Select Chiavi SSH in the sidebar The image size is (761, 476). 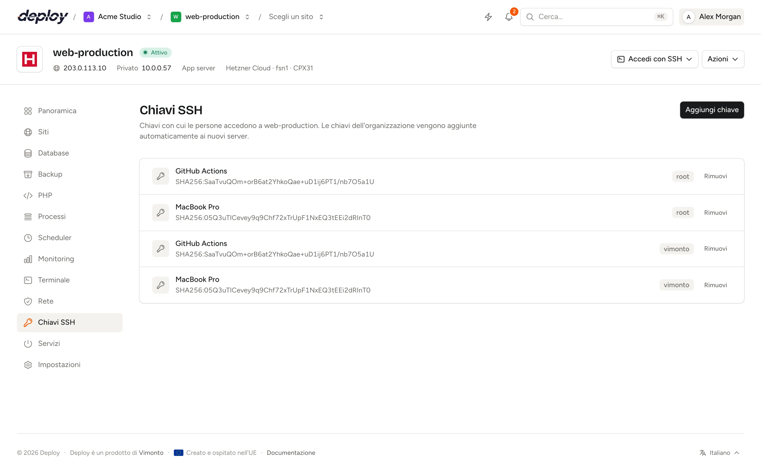click(69, 322)
